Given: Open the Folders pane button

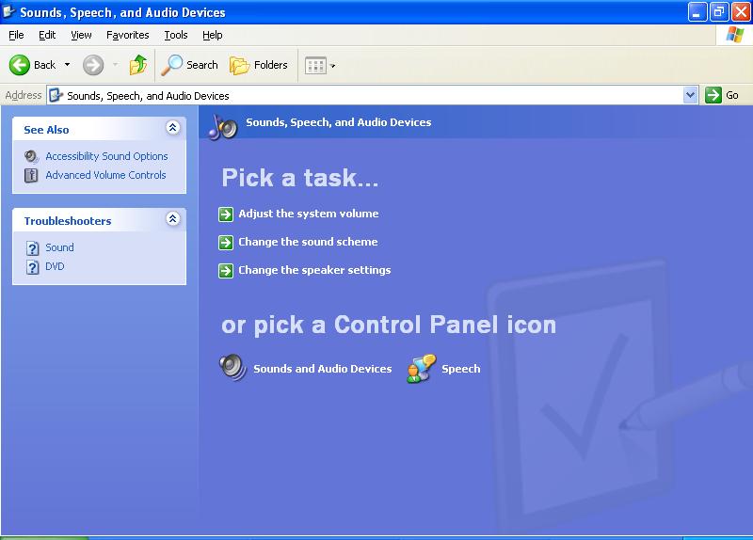Looking at the screenshot, I should click(x=258, y=65).
